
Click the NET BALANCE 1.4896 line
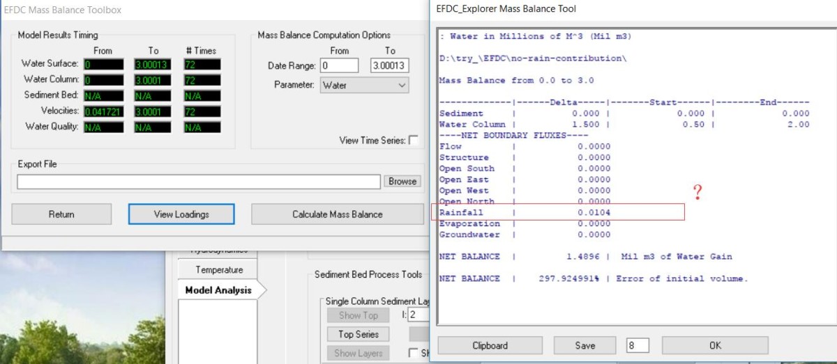tap(586, 256)
